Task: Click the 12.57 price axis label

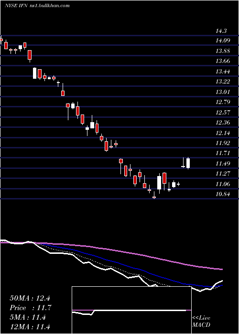Action: [223, 113]
